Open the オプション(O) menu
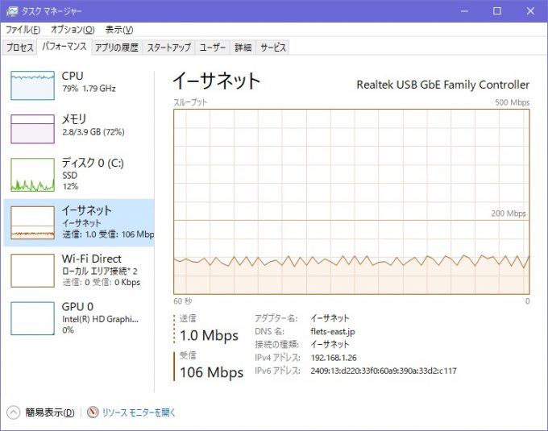Viewport: 548px width, 431px height. 73,29
